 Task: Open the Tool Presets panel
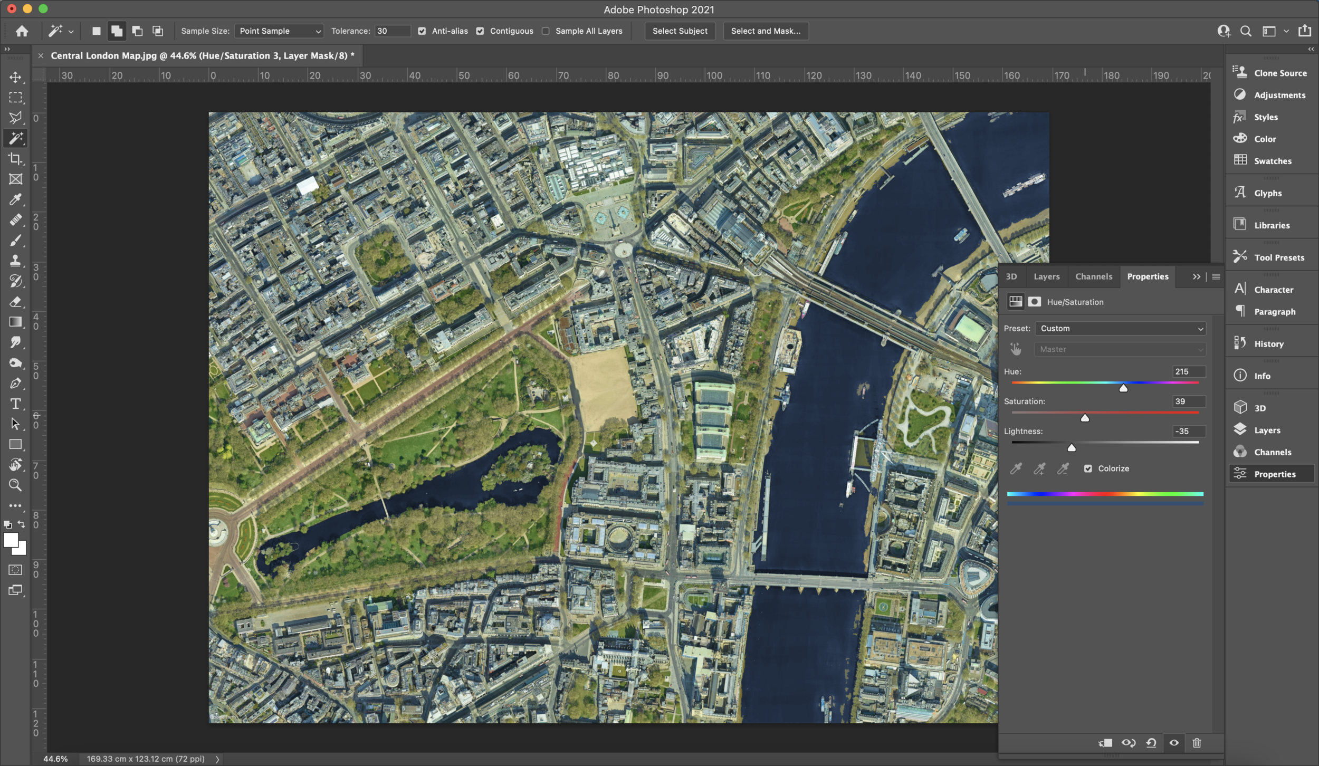pyautogui.click(x=1270, y=257)
